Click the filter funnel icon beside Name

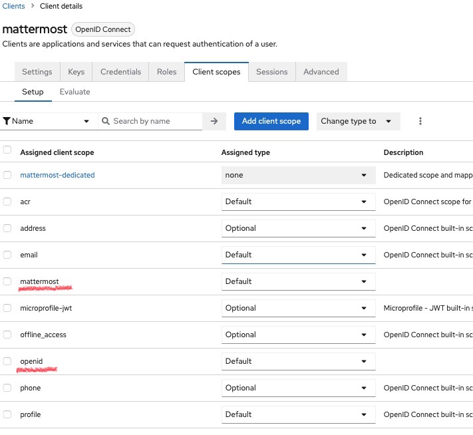(x=7, y=121)
